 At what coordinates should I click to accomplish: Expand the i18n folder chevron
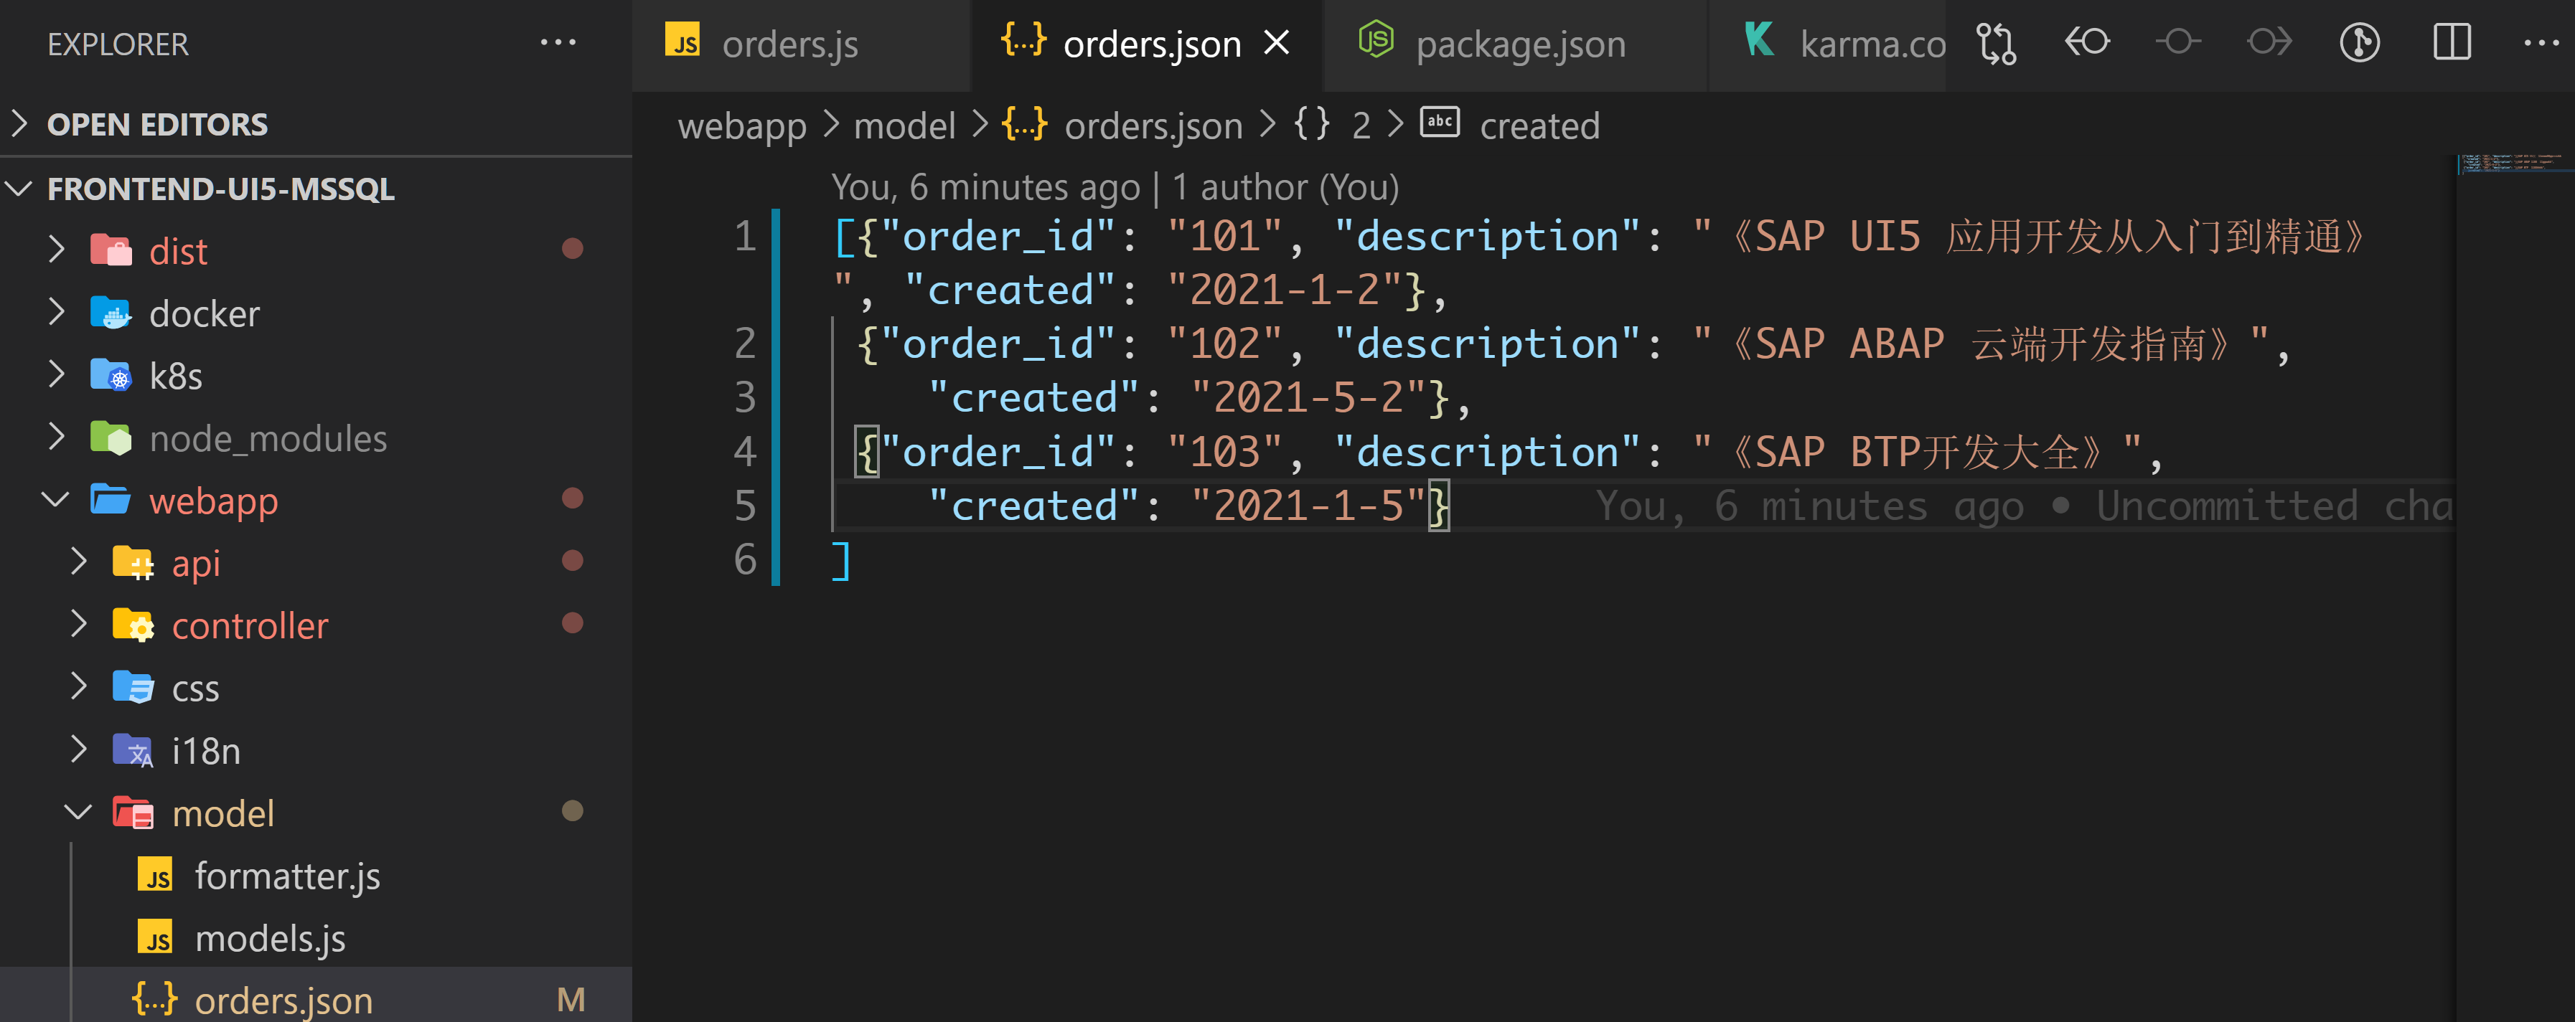click(x=80, y=749)
